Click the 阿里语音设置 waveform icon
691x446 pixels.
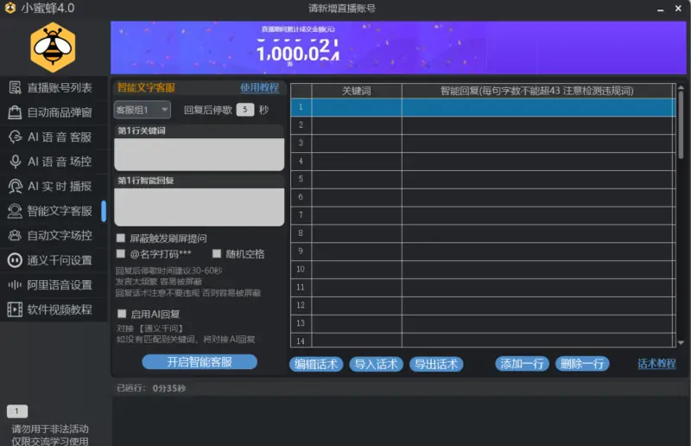(14, 284)
